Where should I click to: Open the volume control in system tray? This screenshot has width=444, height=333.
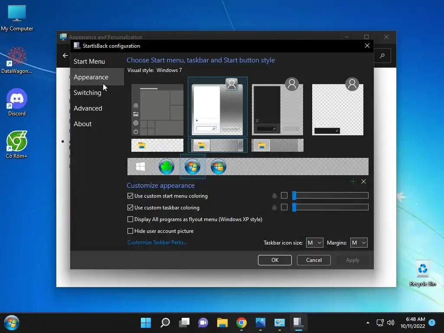tap(391, 323)
